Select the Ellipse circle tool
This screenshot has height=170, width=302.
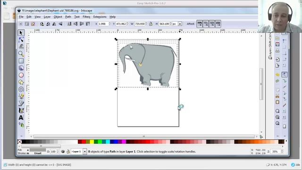21,75
